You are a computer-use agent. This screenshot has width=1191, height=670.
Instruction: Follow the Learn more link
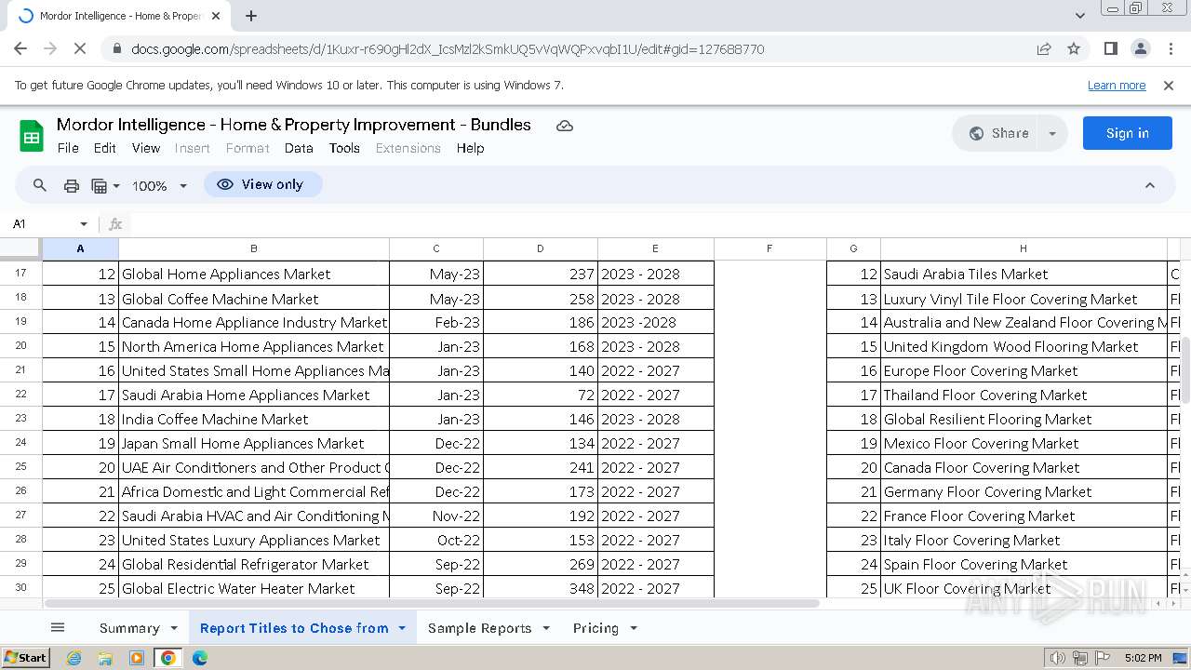pyautogui.click(x=1117, y=85)
